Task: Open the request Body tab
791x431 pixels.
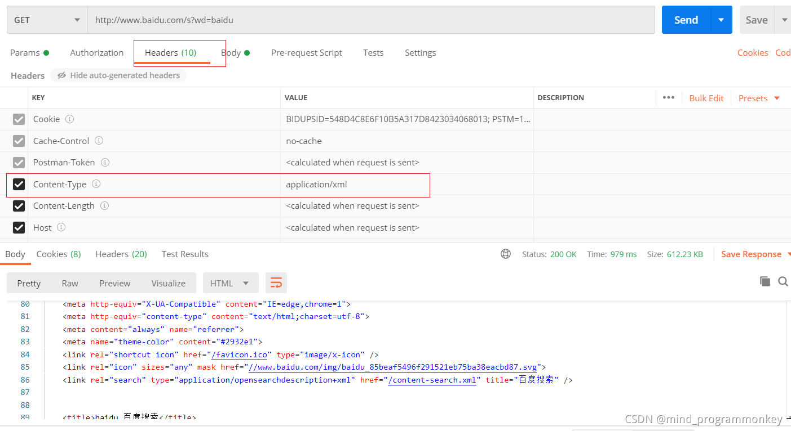Action: point(235,52)
